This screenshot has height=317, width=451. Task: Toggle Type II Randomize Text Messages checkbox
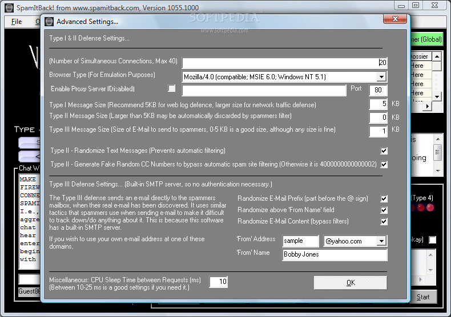[384, 151]
